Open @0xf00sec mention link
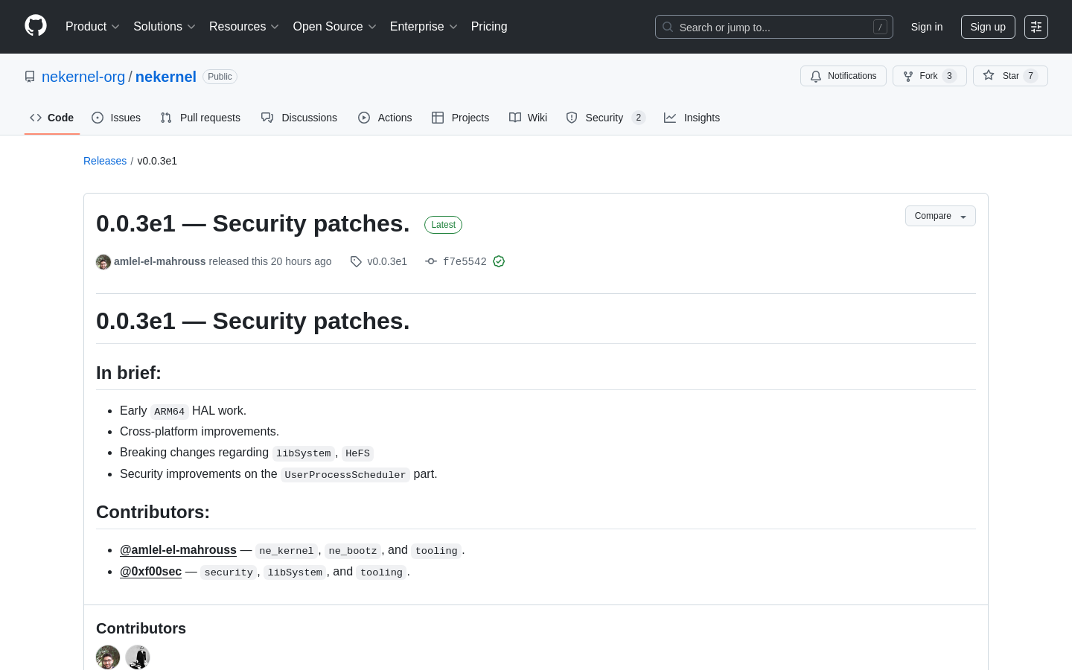Image resolution: width=1072 pixels, height=670 pixels. (x=150, y=572)
